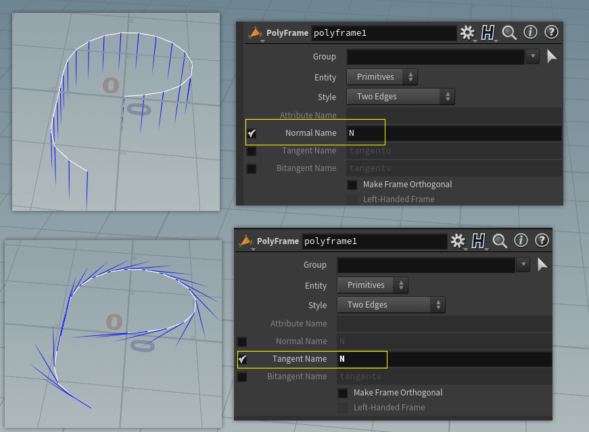
Task: Click the magnifier search icon in lower panel
Action: pyautogui.click(x=500, y=241)
